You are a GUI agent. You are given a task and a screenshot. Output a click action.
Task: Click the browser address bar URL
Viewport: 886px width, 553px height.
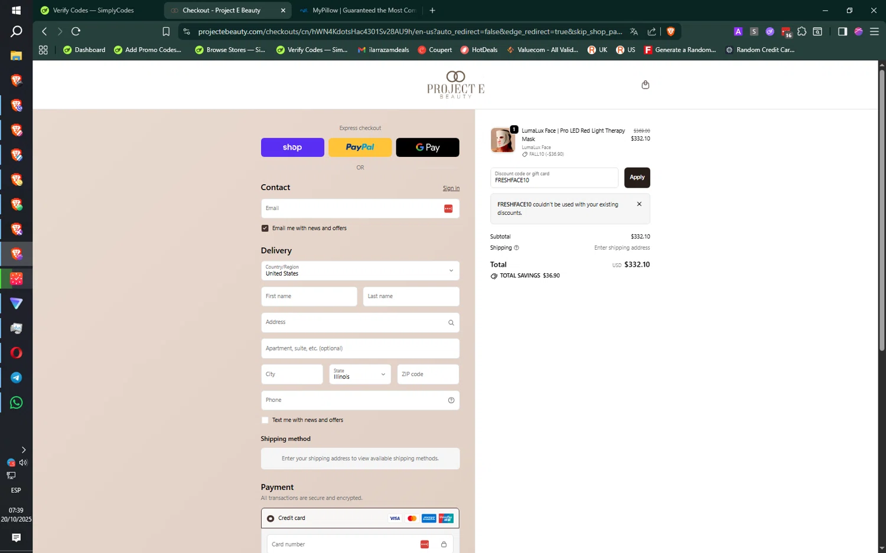410,31
